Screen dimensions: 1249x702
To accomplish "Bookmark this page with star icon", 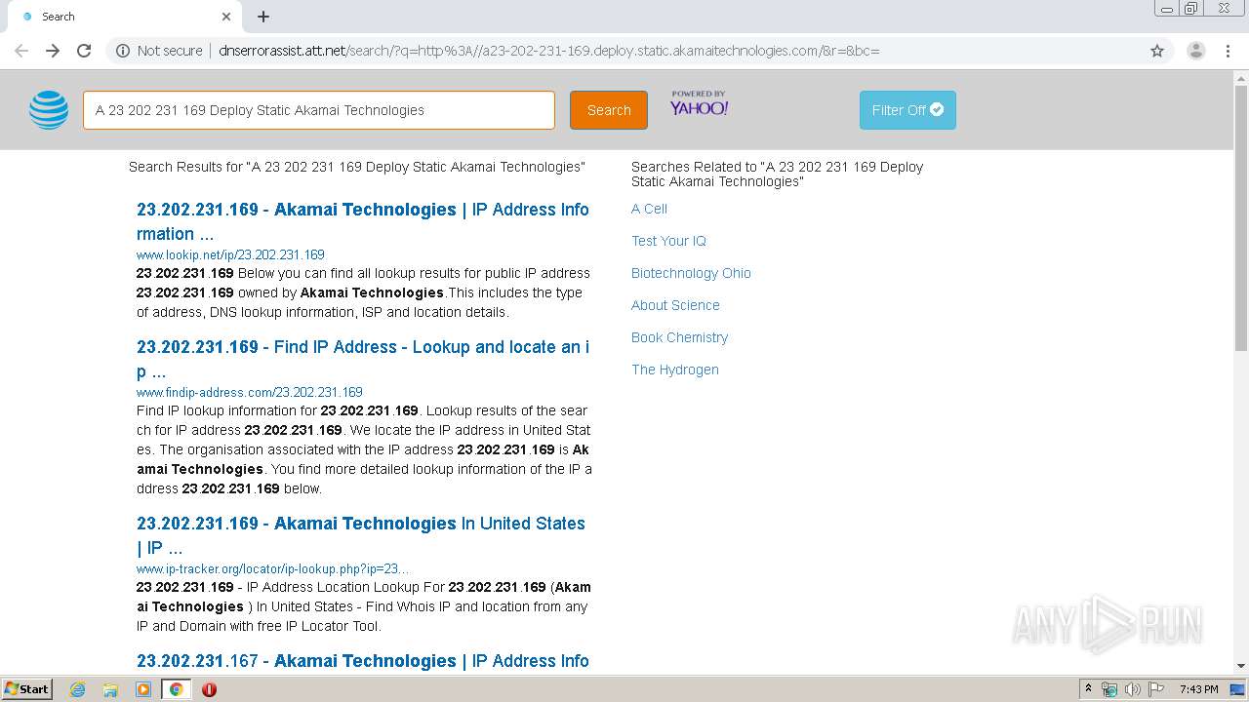I will pos(1157,51).
